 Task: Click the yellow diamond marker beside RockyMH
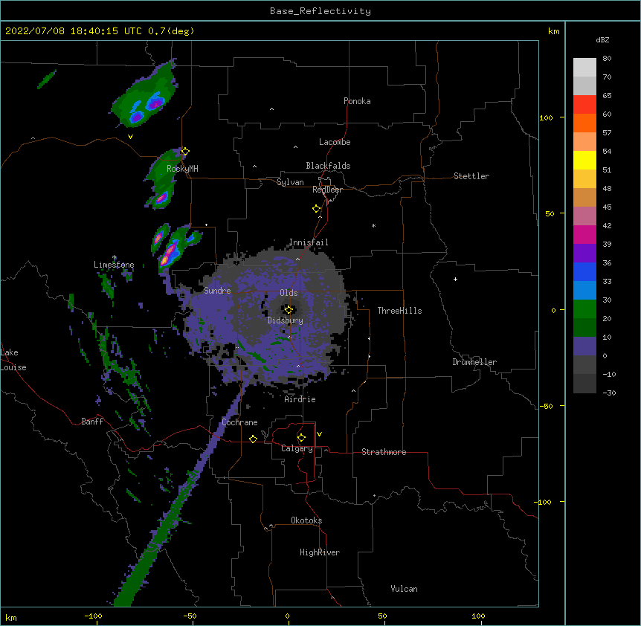coord(185,152)
